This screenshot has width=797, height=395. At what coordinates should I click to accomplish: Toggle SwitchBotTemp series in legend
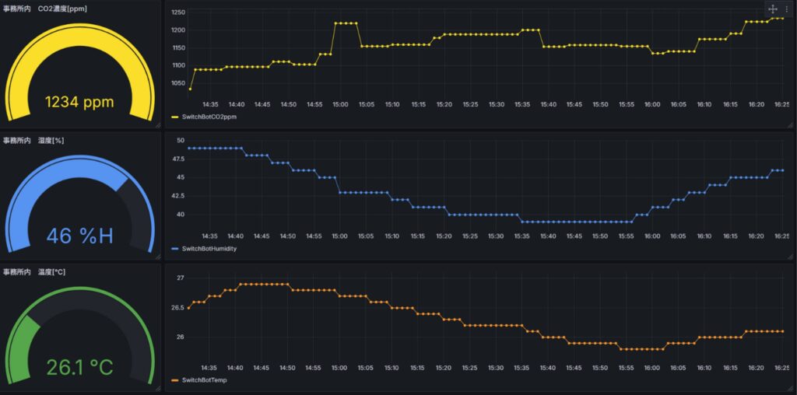tap(202, 380)
